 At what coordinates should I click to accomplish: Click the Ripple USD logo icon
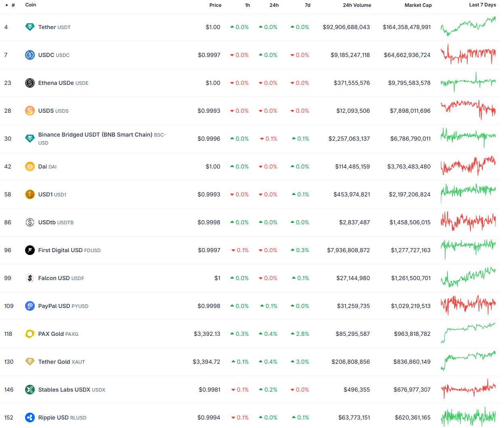30,417
